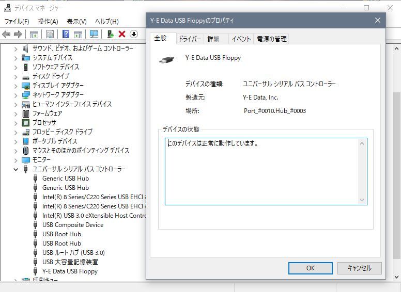The image size is (401, 292).
Task: Select the ソフトウェア デバイス tree label
Action: (55, 67)
